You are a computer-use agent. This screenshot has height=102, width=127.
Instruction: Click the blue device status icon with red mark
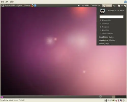click(121, 100)
